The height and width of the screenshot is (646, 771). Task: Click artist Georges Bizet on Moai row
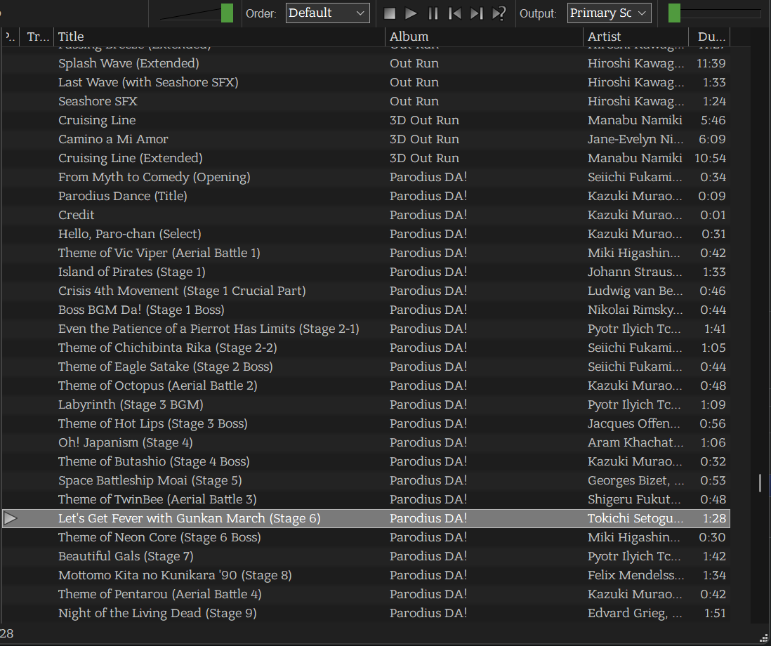[635, 480]
